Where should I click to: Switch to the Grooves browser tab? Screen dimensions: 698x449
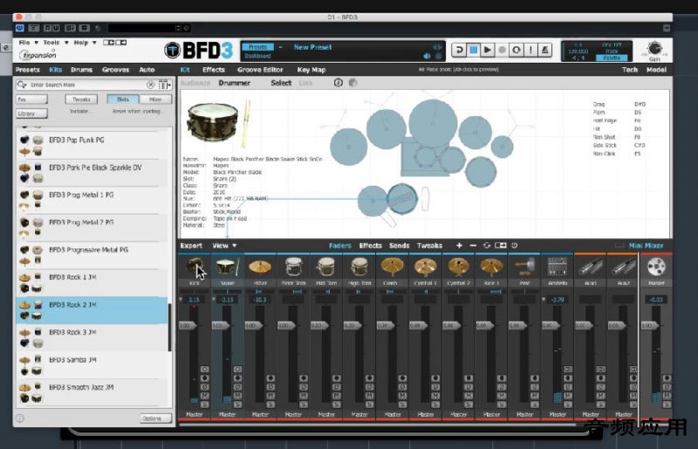click(x=115, y=70)
